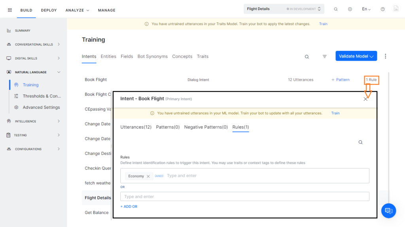The image size is (405, 227).
Task: Click the + ADD OR link
Action: (129, 206)
